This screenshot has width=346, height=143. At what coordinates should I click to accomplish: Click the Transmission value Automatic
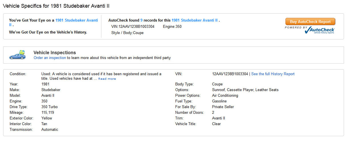(50, 130)
